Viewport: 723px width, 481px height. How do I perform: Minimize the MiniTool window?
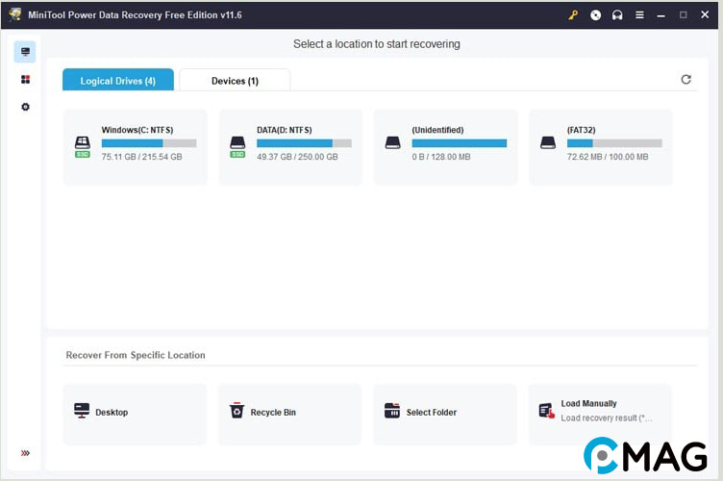pyautogui.click(x=661, y=15)
